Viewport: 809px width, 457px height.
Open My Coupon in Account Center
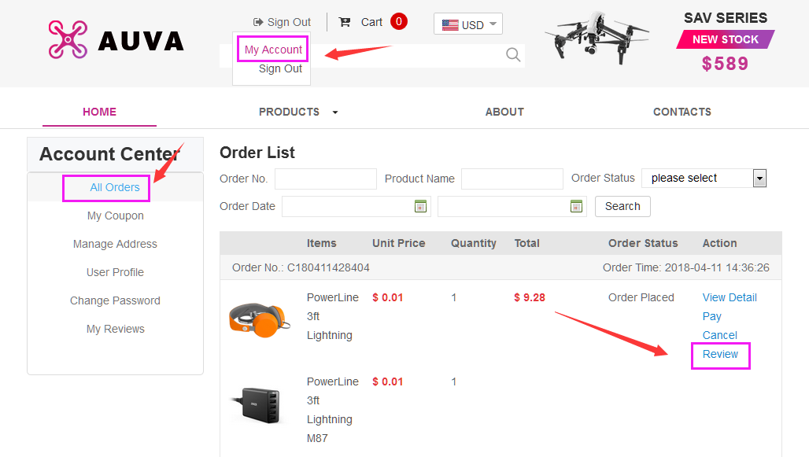click(115, 216)
